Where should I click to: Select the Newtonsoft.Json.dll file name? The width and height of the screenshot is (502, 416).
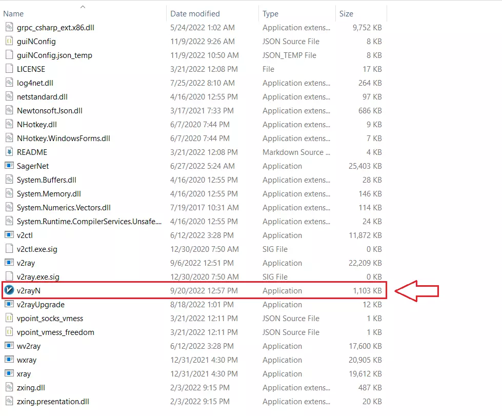[x=49, y=110]
